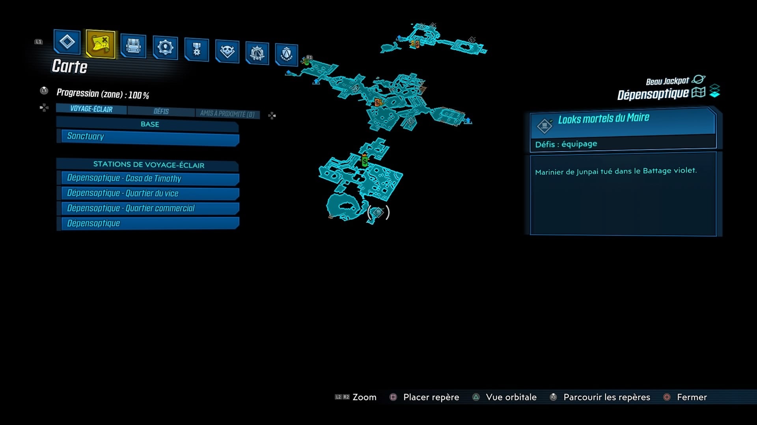
Task: Click the far-right diamond marker in the top map section
Action: pyautogui.click(x=472, y=40)
